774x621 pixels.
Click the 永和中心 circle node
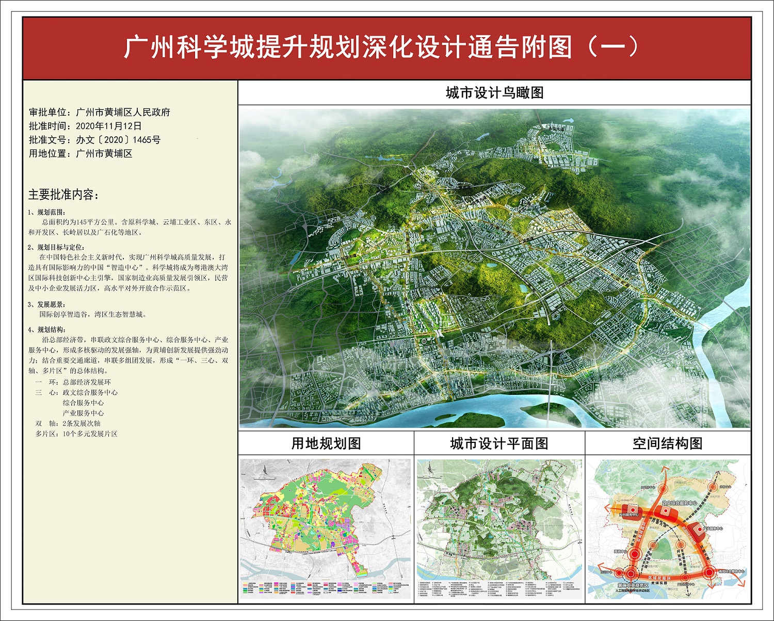(712, 486)
